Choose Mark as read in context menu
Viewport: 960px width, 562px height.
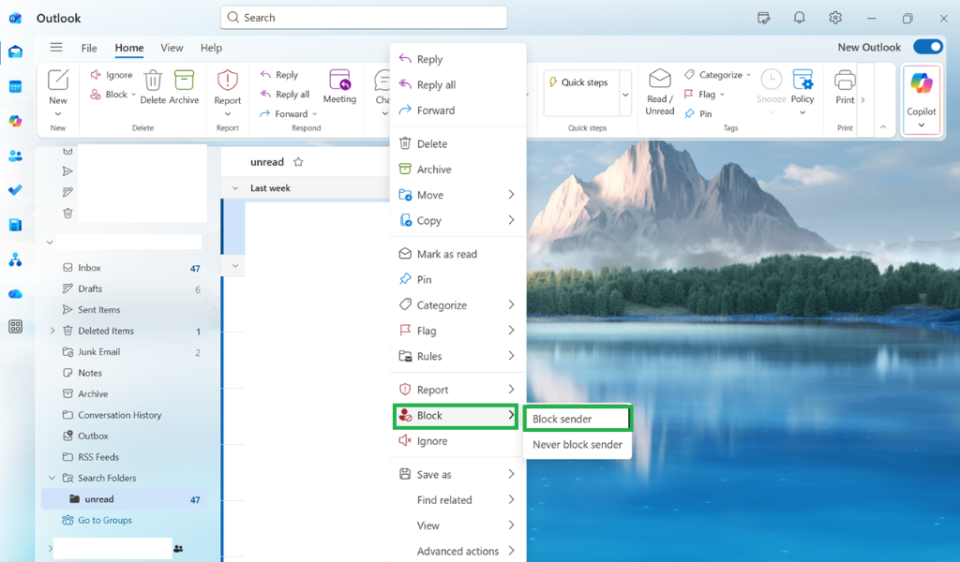click(x=457, y=254)
